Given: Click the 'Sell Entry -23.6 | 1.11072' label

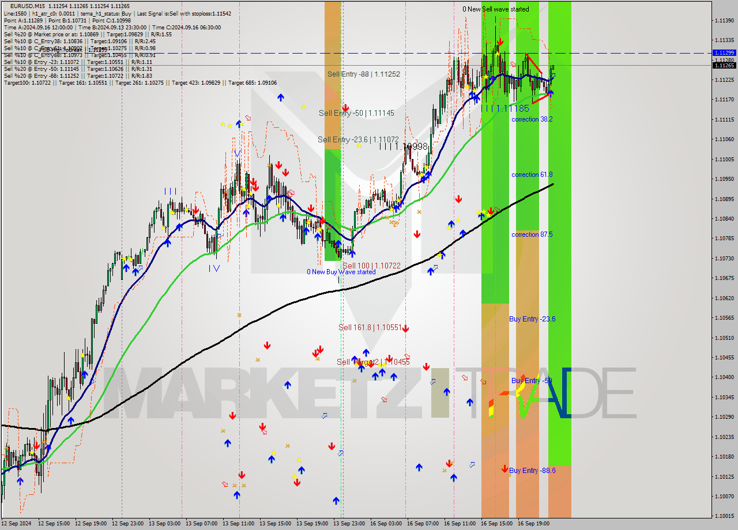Looking at the screenshot, I should [359, 139].
